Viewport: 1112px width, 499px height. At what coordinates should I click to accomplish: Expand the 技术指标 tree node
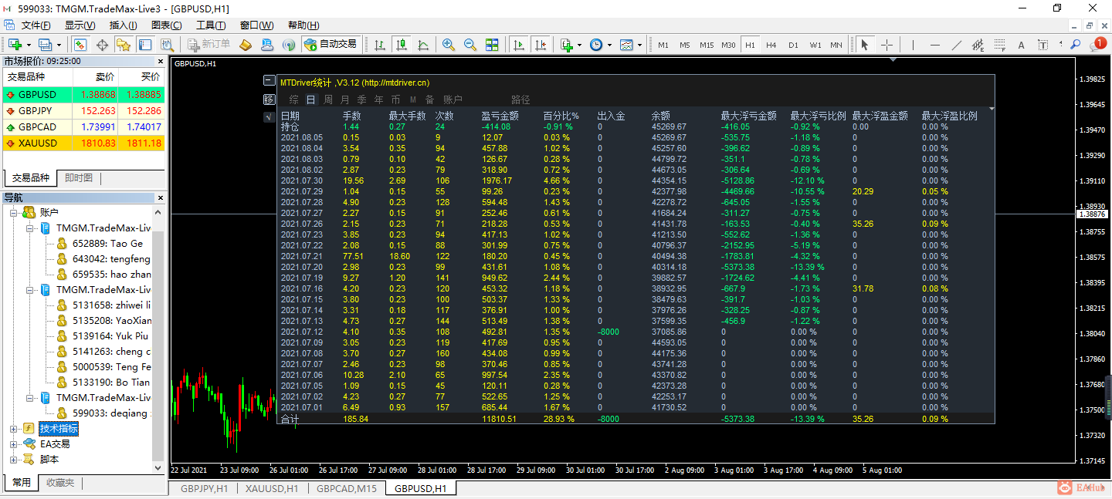(13, 429)
